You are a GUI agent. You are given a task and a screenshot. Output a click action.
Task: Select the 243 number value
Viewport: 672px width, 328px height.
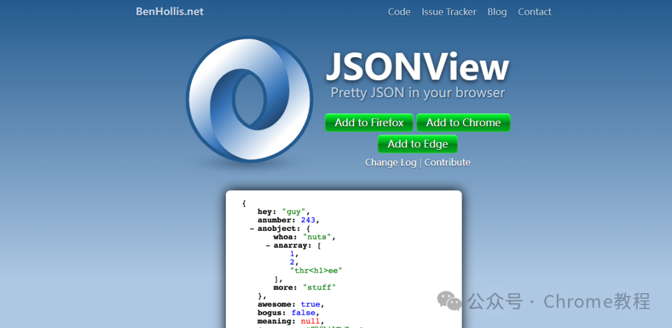(x=308, y=220)
